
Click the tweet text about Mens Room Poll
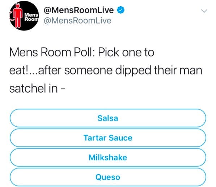pos(106,70)
